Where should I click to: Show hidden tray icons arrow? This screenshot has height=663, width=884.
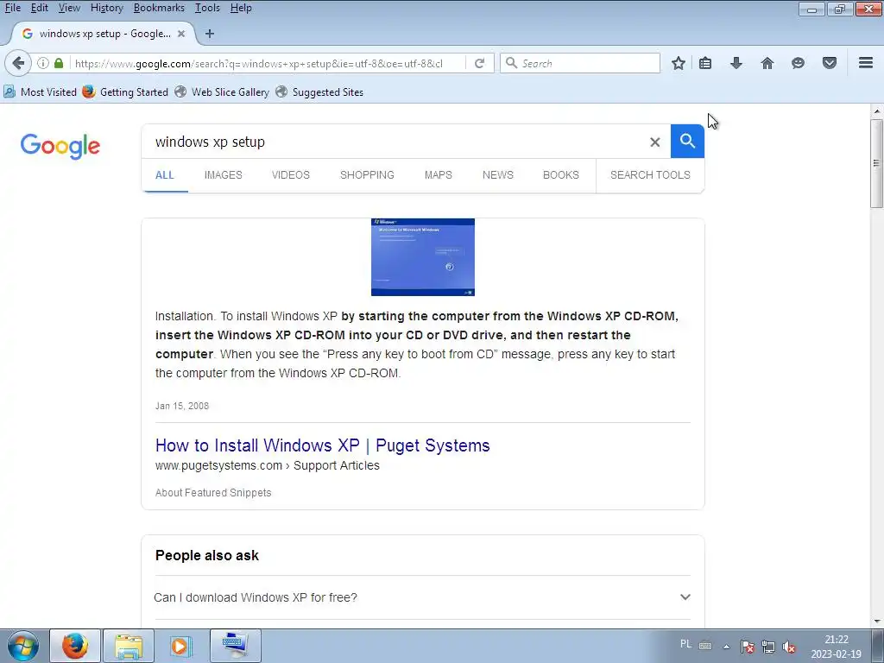[726, 647]
